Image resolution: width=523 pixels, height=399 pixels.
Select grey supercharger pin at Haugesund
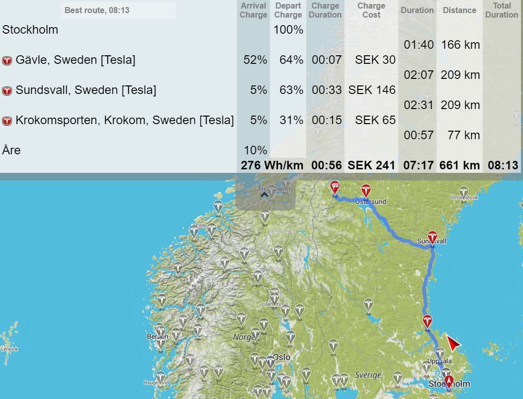(x=160, y=378)
